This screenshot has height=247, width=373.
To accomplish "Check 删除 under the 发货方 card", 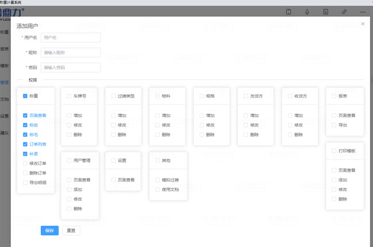I will pos(246,134).
